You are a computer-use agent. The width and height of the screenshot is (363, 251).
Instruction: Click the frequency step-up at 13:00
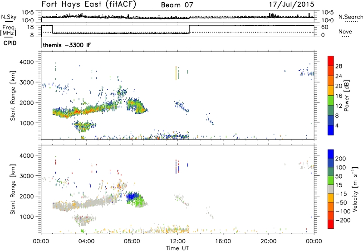tap(189, 29)
